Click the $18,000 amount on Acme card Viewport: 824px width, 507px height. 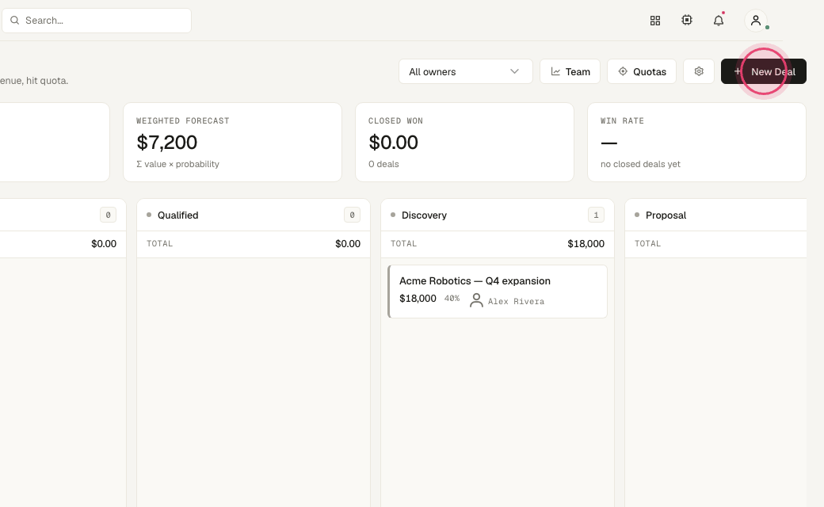tap(418, 299)
